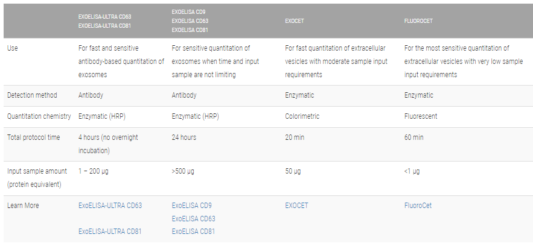Image resolution: width=533 pixels, height=249 pixels.
Task: Select the "Total protocol time" row label
Action: 33,137
